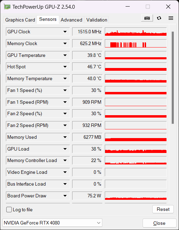This screenshot has height=230, width=179.
Task: Click the GPU Load history graph
Action: point(136,149)
